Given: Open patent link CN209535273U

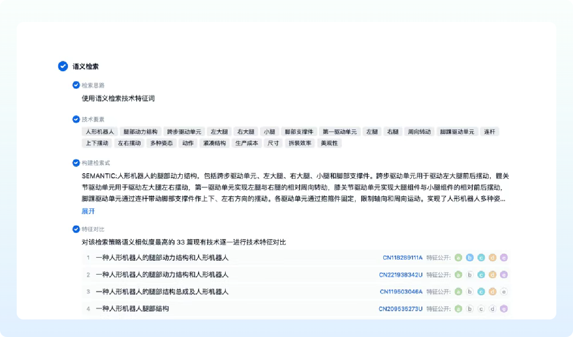Looking at the screenshot, I should 400,309.
